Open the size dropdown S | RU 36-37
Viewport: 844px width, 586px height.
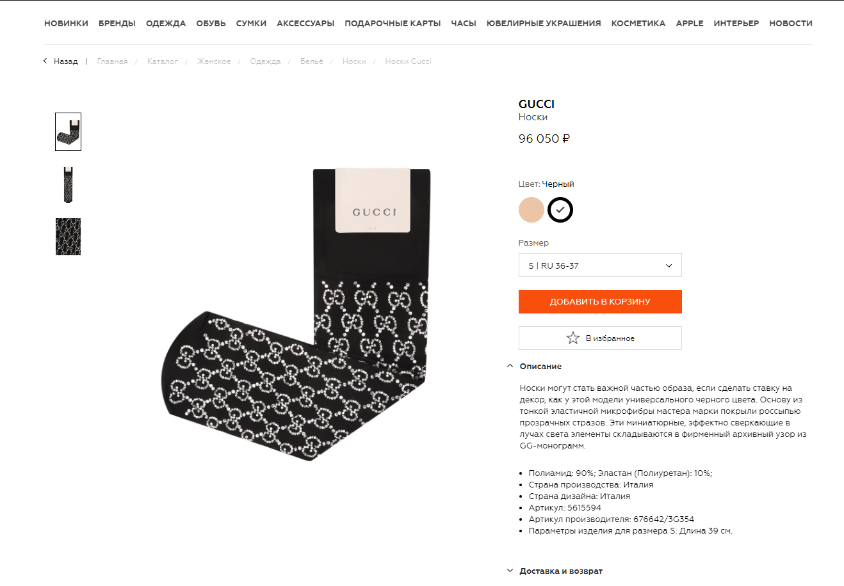pos(600,265)
